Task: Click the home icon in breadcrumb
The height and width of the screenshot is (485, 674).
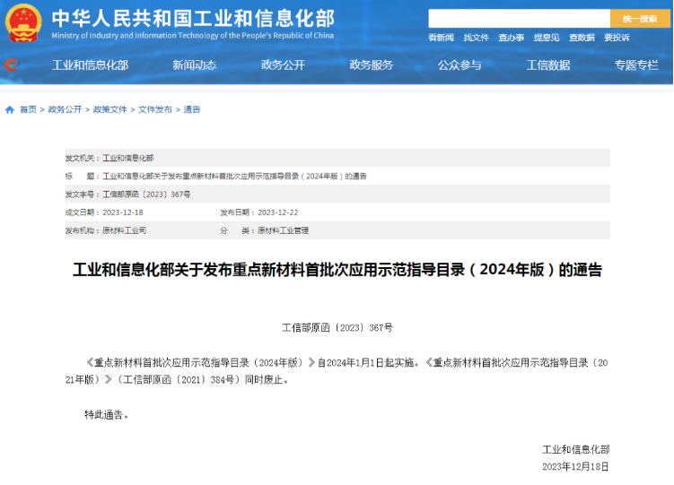Action: pos(10,110)
